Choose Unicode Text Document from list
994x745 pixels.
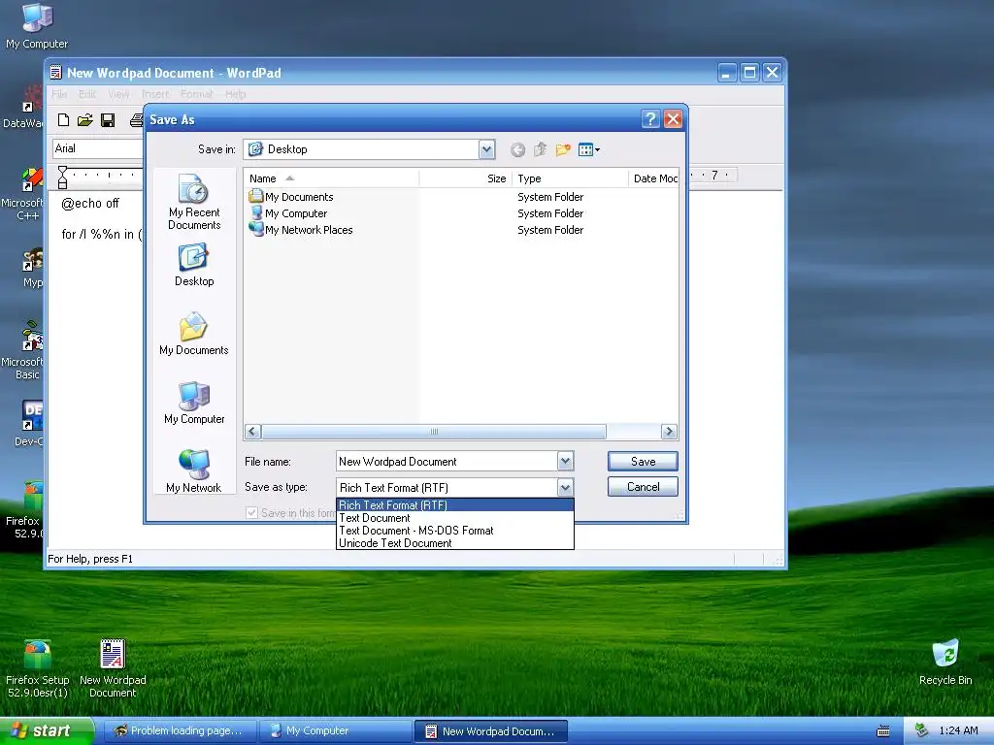pos(454,543)
